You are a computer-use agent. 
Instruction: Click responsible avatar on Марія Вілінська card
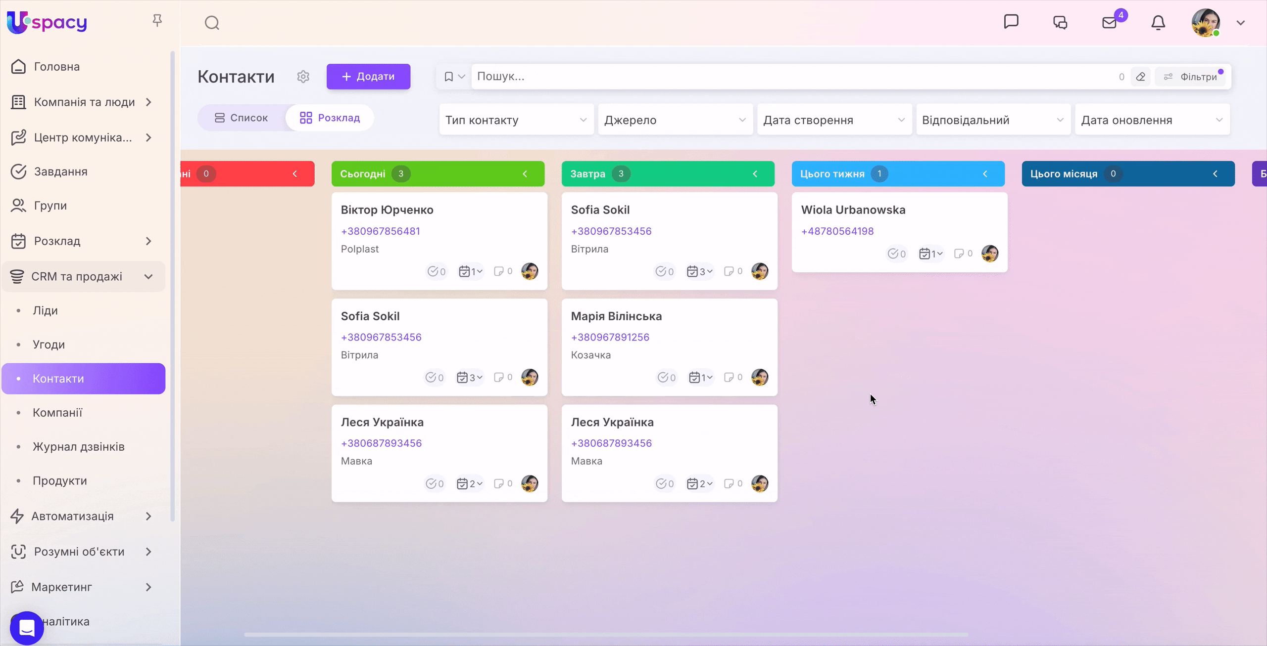point(760,377)
